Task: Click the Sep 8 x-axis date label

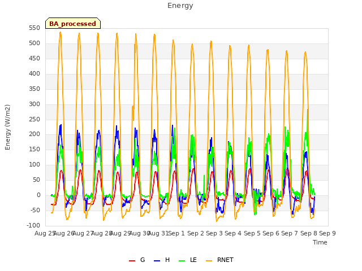Action: pyautogui.click(x=309, y=233)
